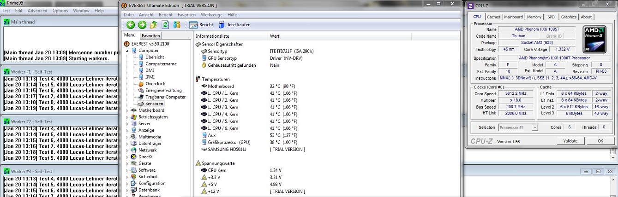Expand the Betriebssystem tree node

pos(127,117)
